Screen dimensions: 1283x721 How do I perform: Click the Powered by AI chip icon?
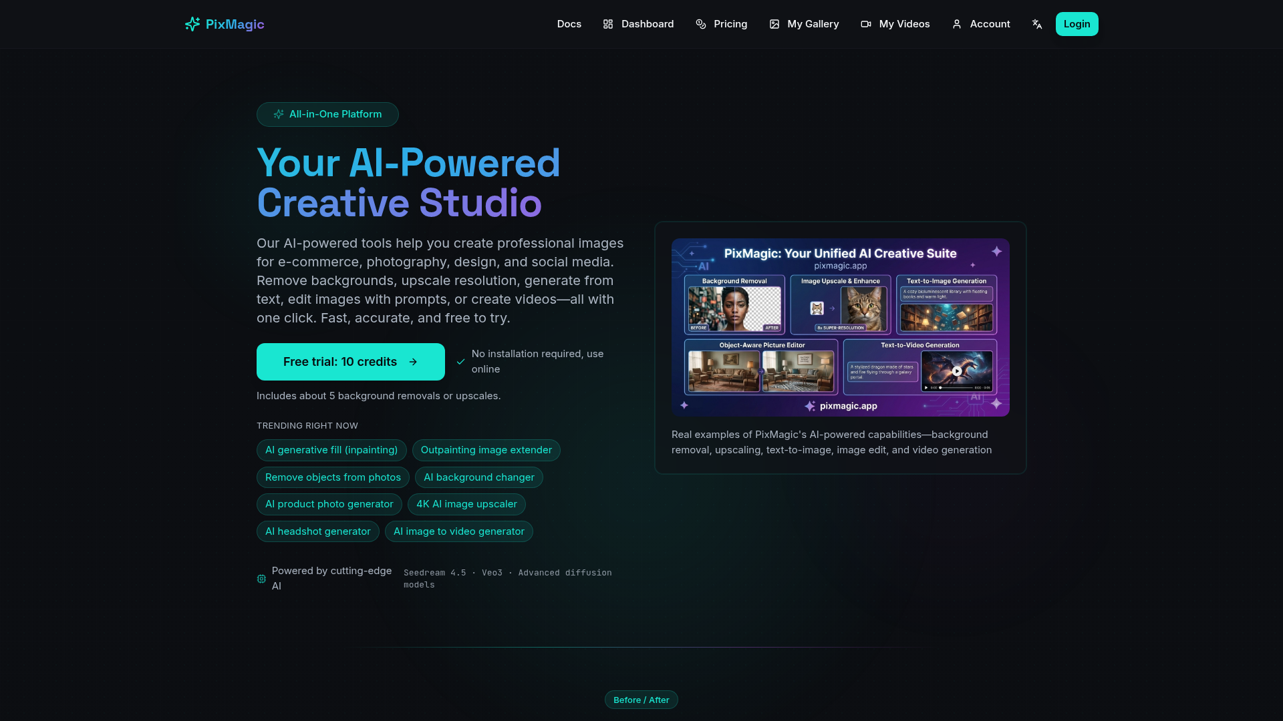click(x=261, y=579)
